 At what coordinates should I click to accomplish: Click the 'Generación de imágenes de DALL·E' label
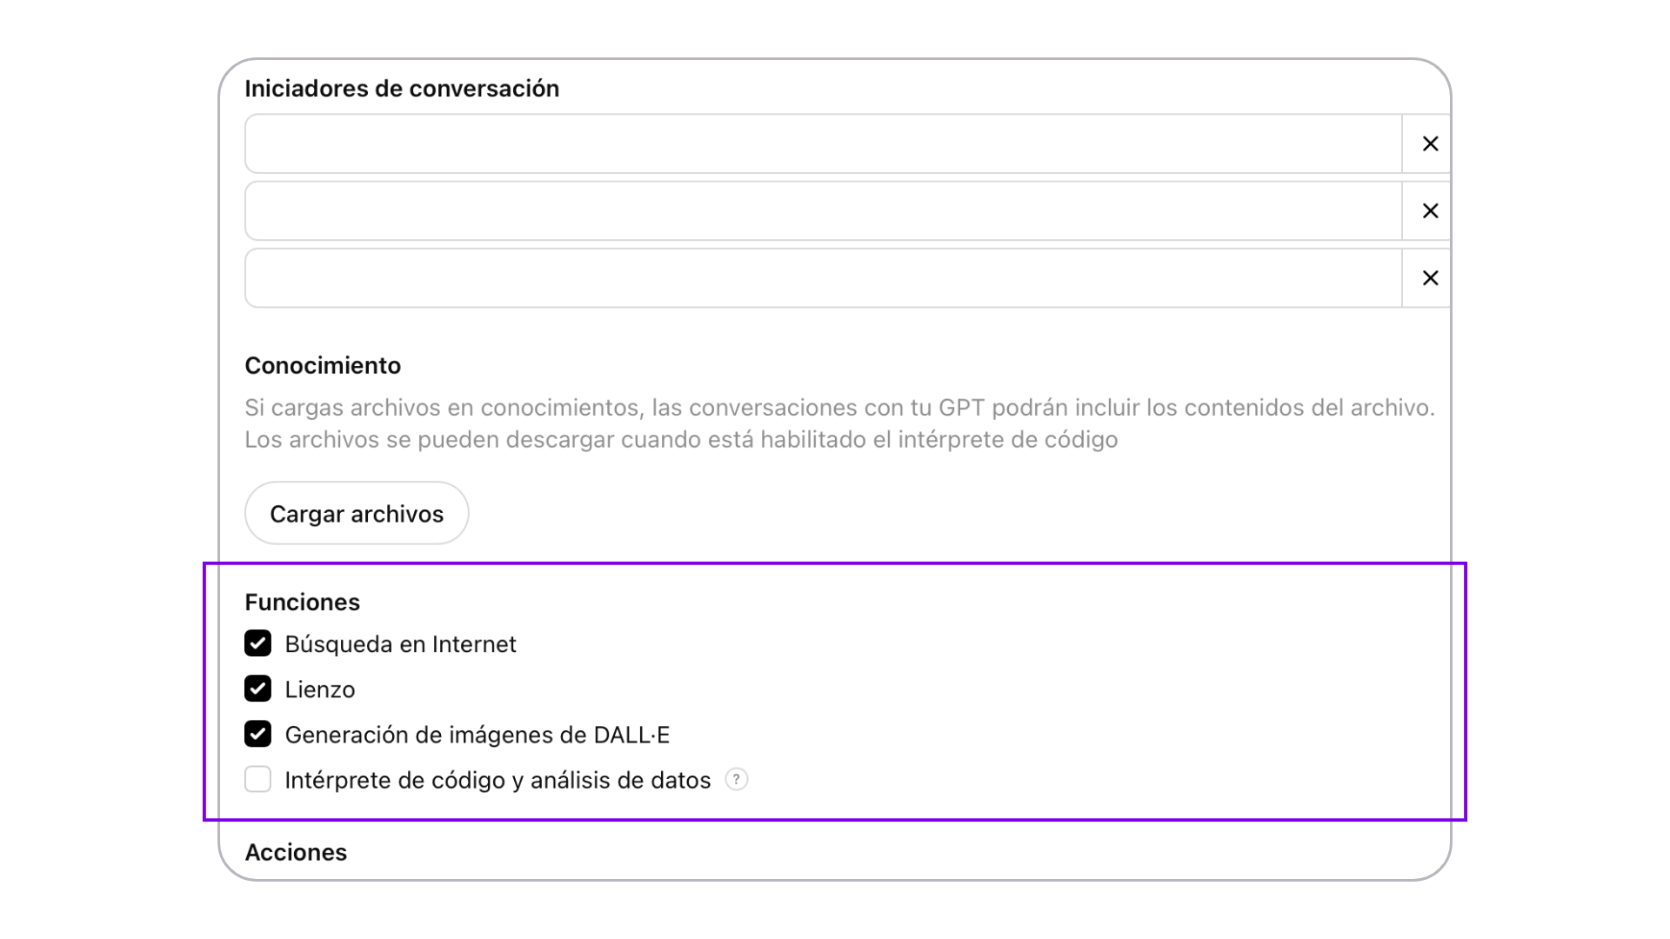coord(477,735)
